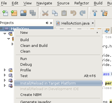Open the Edit menu
This screenshot has width=112, height=103.
[15, 3]
